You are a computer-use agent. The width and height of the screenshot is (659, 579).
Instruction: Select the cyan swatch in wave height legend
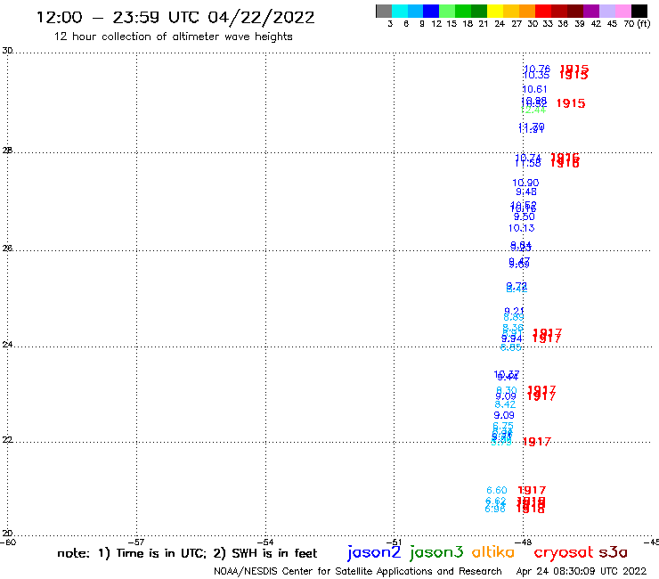(x=400, y=11)
